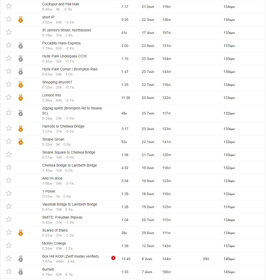Open St James's Street, Northbound segment

tap(66, 30)
